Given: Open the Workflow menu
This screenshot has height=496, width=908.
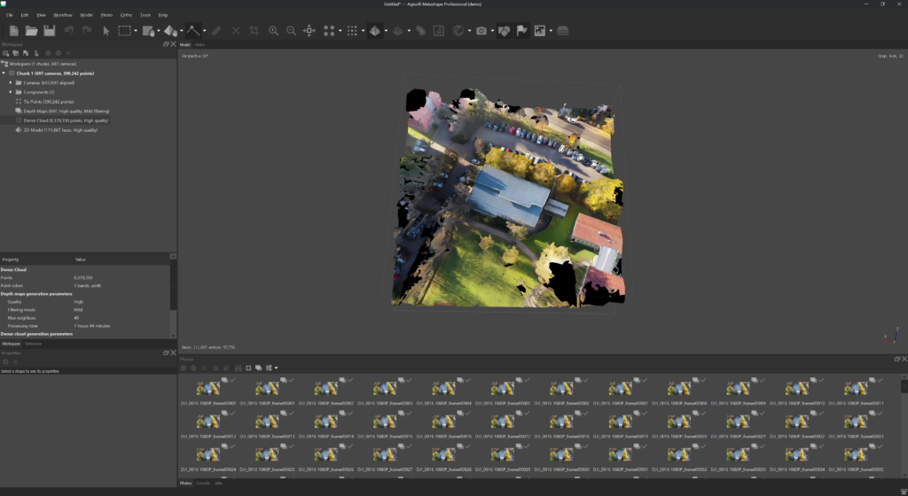Looking at the screenshot, I should pos(63,15).
